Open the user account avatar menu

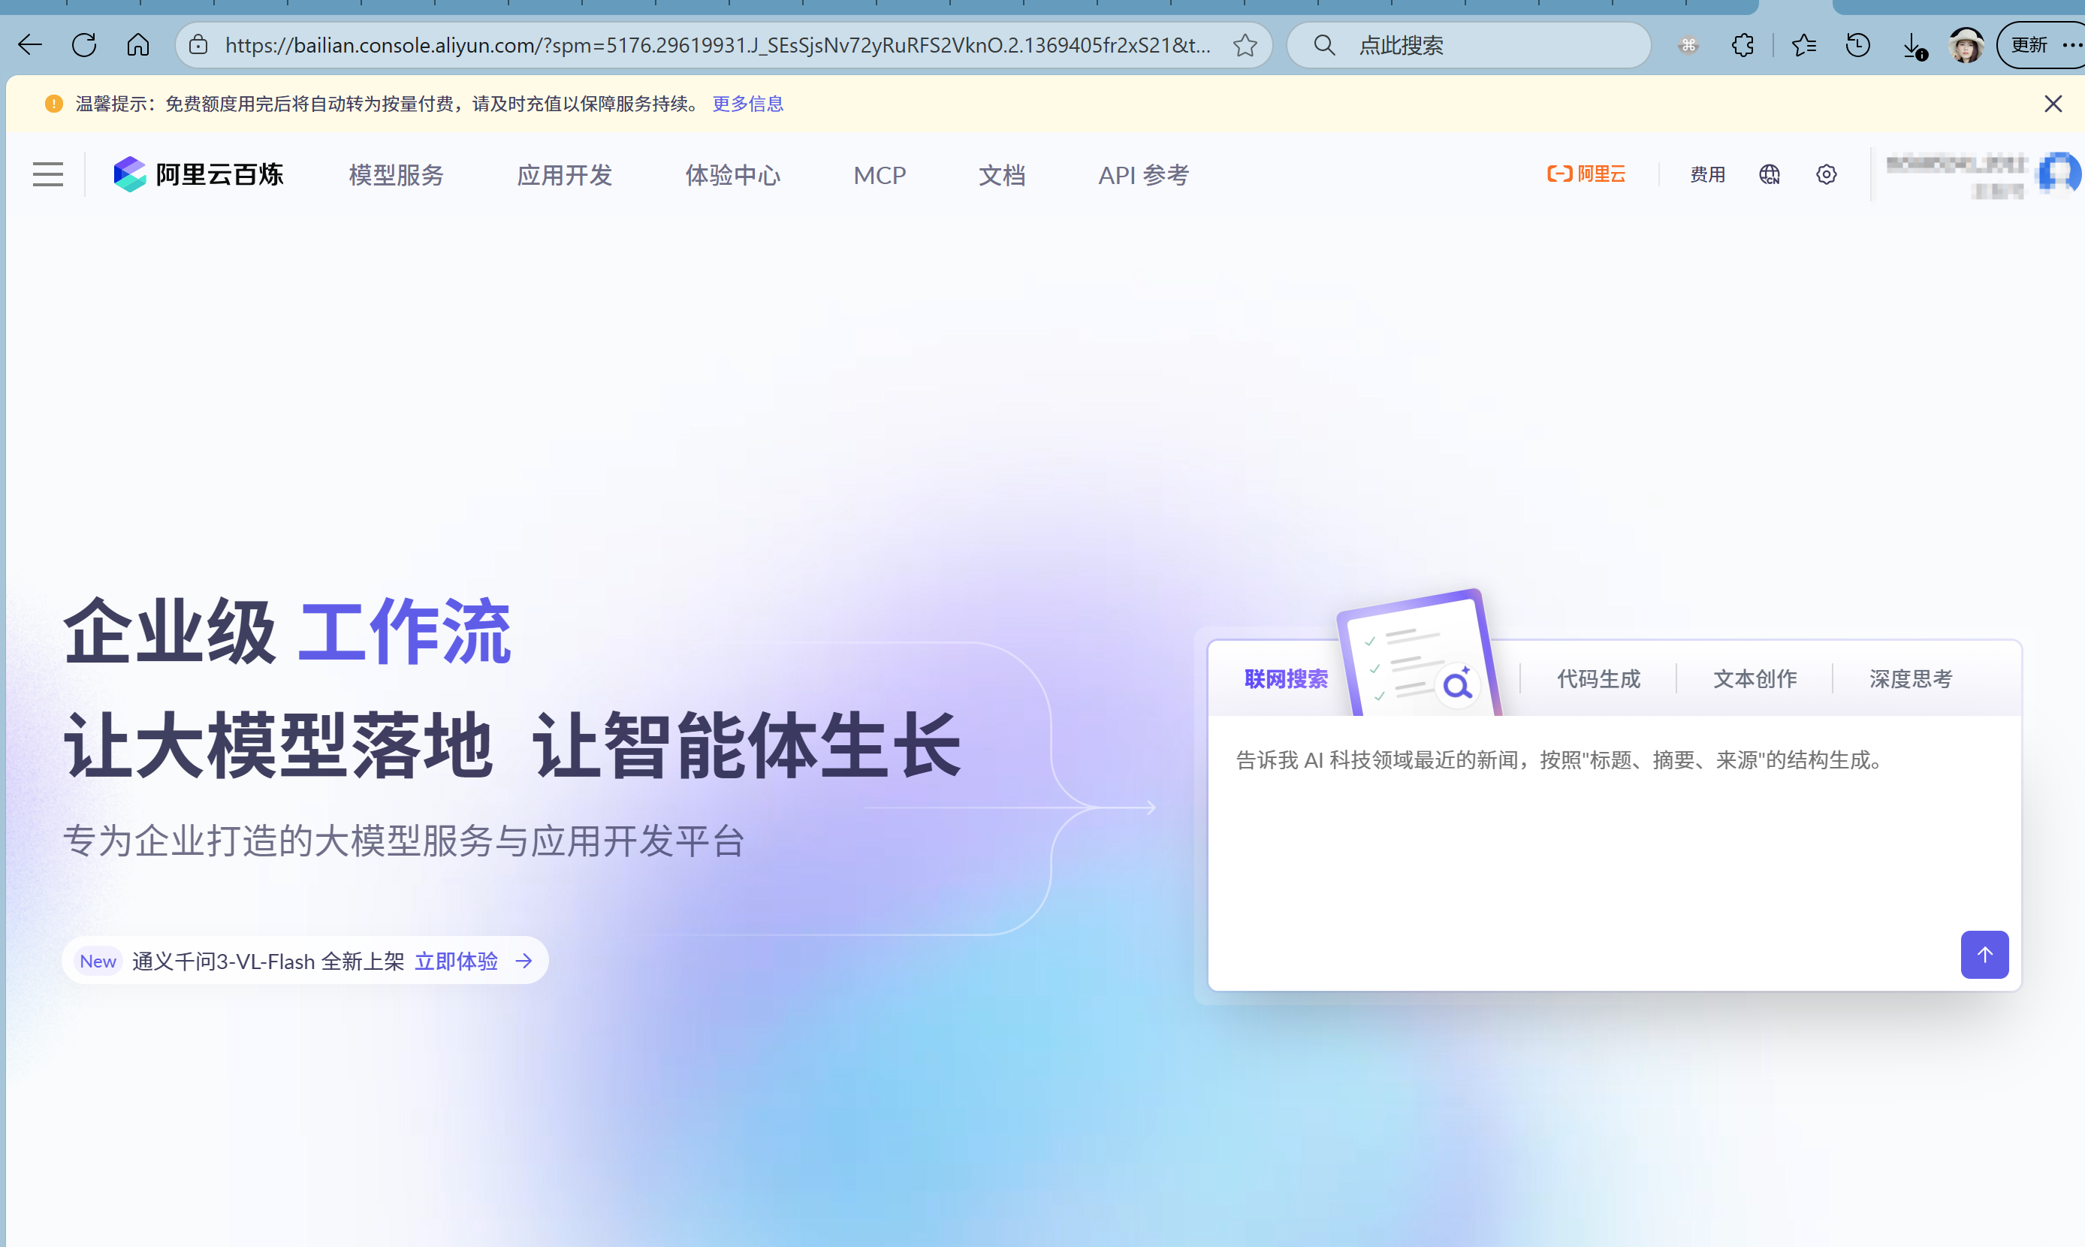(x=2058, y=173)
